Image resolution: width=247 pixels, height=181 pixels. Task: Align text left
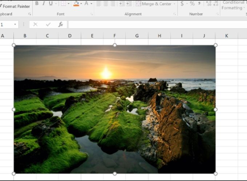(x=98, y=4)
